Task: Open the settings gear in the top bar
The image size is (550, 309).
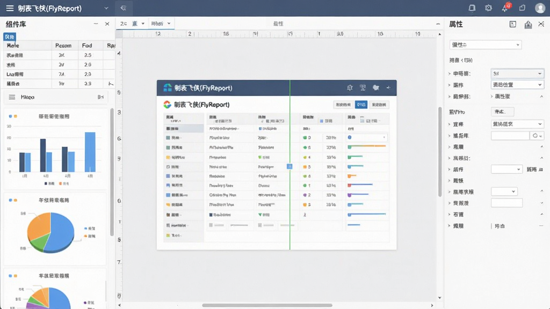Action: click(x=488, y=8)
